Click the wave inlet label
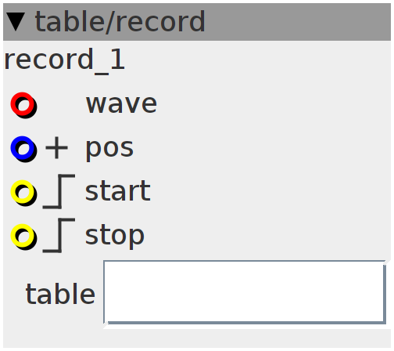 tap(121, 104)
